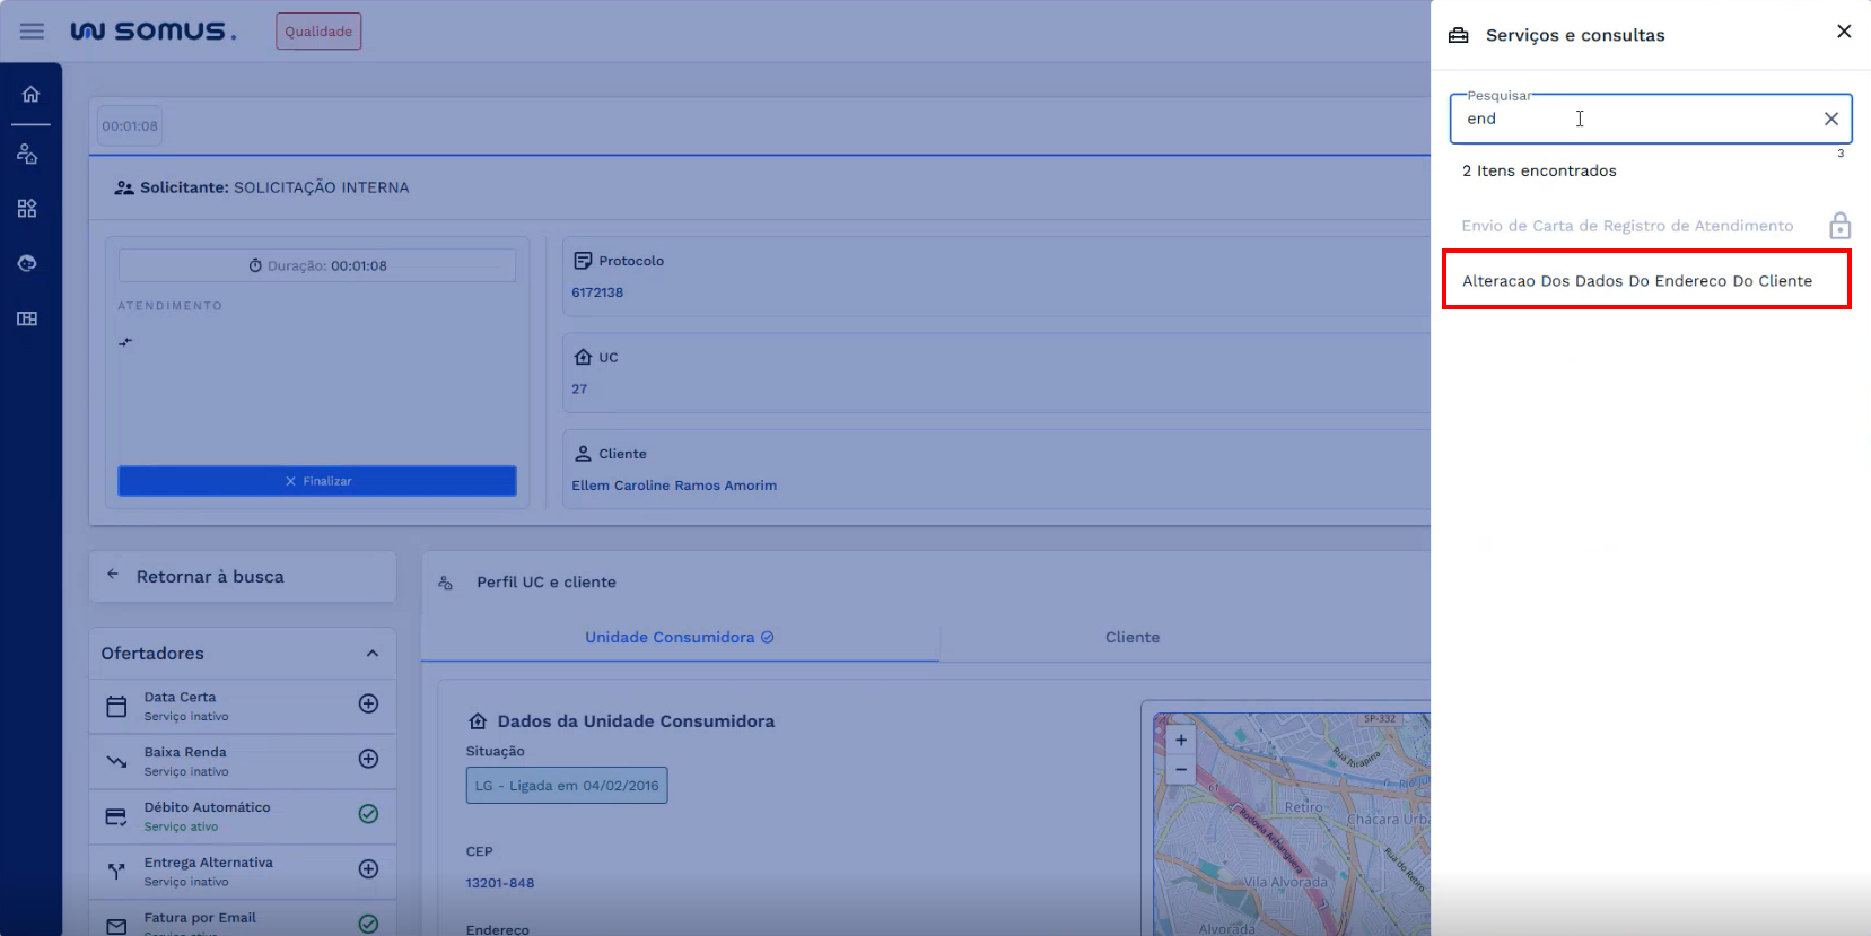Click the widgets grid sidebar icon
This screenshot has width=1871, height=936.
click(x=28, y=209)
